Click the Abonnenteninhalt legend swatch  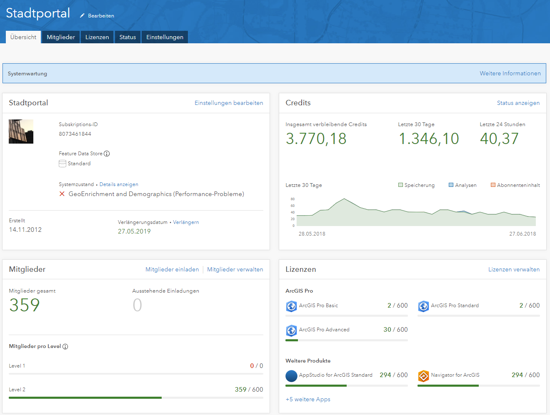[493, 185]
